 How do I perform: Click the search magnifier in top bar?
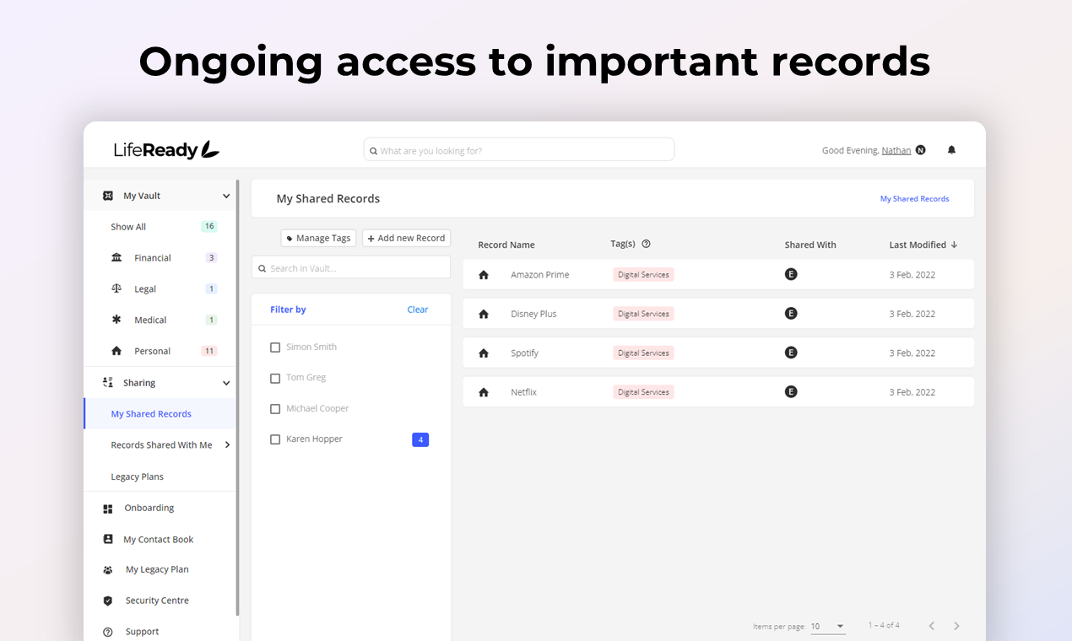(x=373, y=151)
